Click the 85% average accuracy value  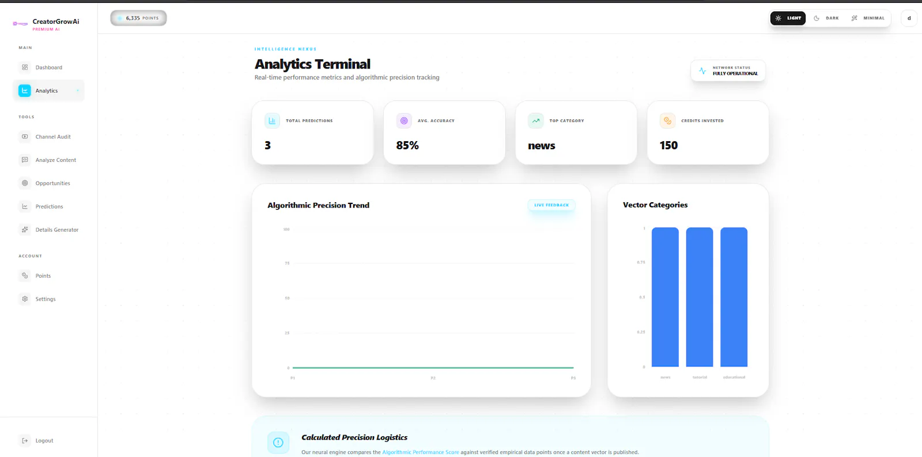point(407,145)
